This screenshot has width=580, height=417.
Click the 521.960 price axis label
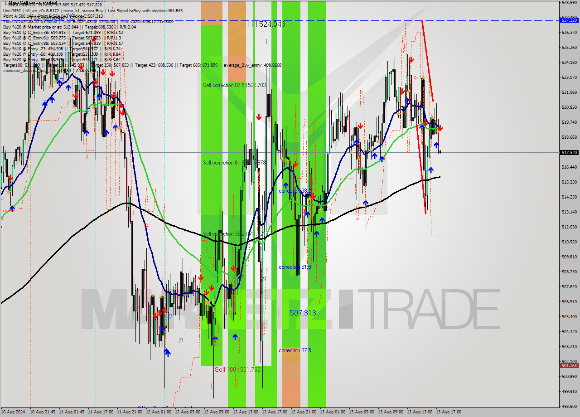pyautogui.click(x=569, y=92)
